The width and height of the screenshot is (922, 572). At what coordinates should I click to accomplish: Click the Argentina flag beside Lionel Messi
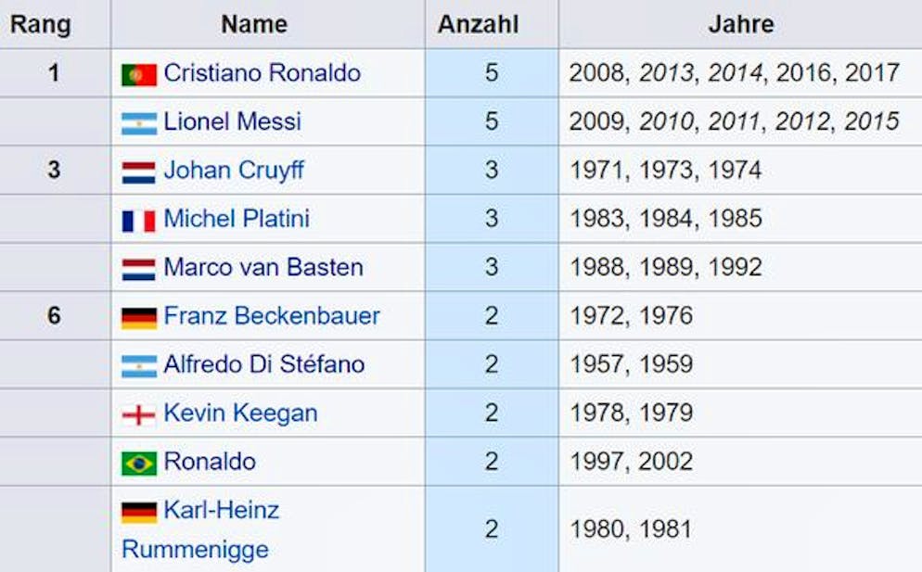pyautogui.click(x=138, y=122)
